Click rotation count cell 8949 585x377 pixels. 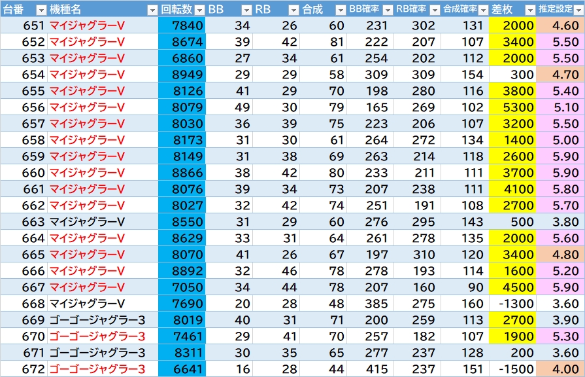pyautogui.click(x=182, y=75)
